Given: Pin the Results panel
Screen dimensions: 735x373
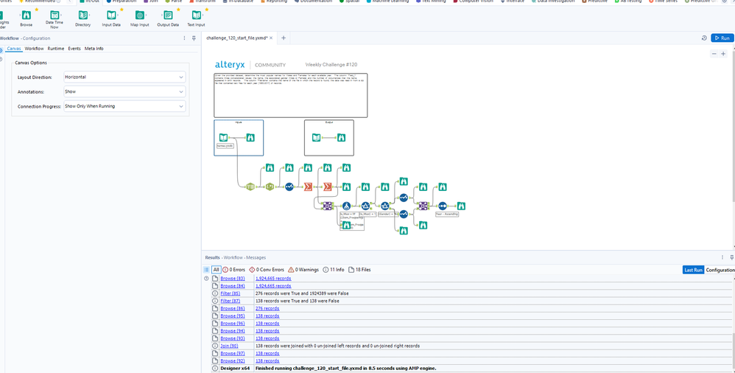Looking at the screenshot, I should click(x=732, y=257).
